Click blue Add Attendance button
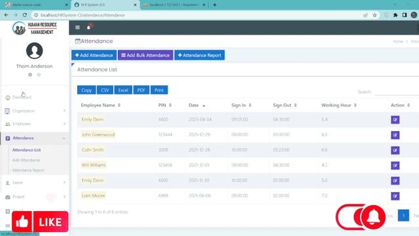Image resolution: width=419 pixels, height=236 pixels. [x=94, y=55]
